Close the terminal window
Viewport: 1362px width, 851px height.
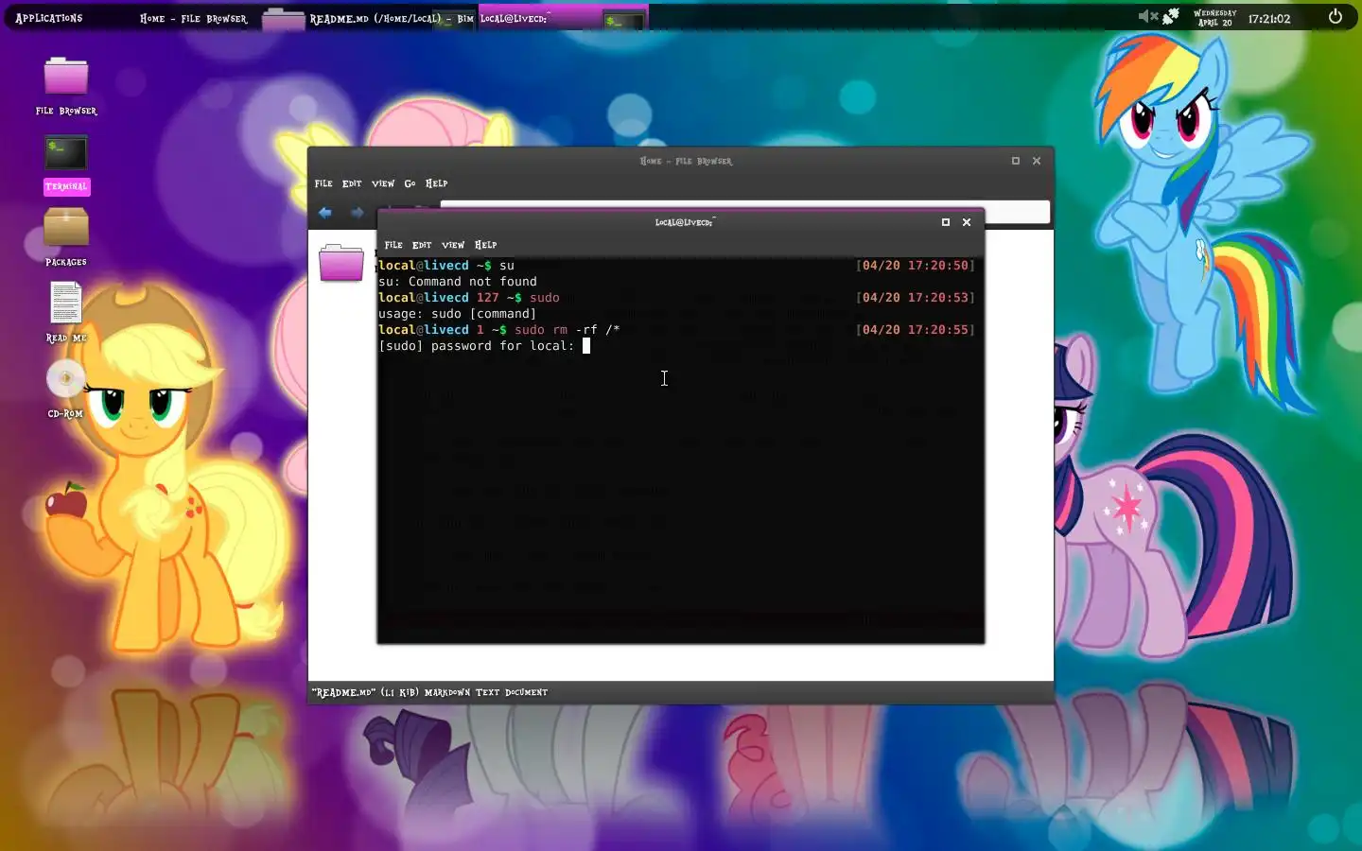click(967, 222)
